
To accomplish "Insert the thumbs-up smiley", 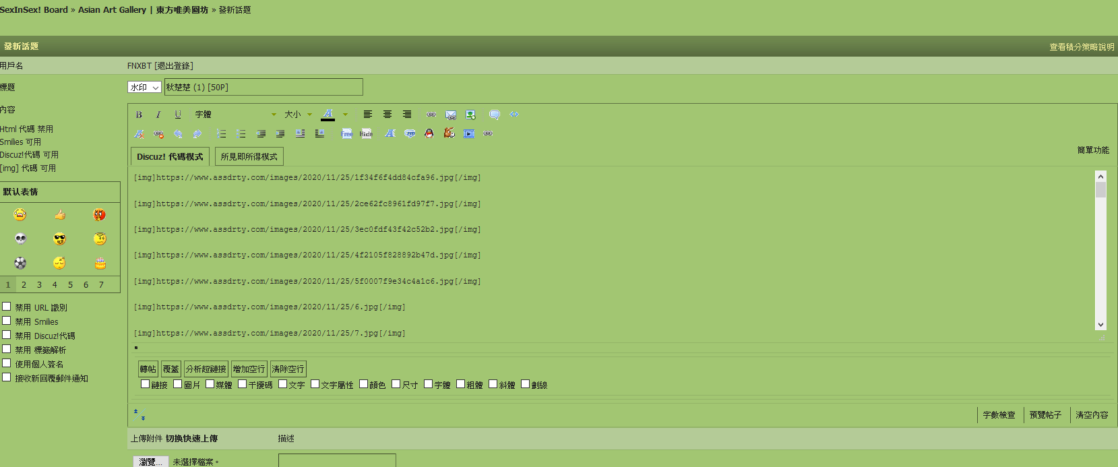I will coord(60,214).
